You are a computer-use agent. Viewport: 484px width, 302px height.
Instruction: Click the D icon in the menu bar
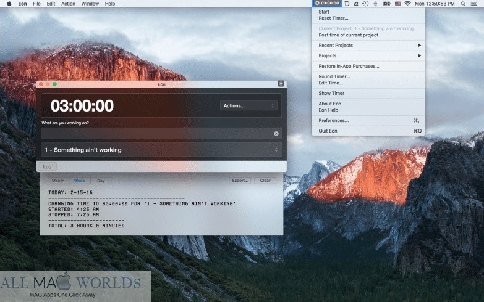coord(347,4)
